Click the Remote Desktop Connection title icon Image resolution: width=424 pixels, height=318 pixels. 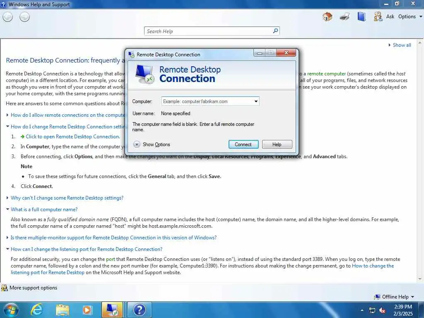pos(131,55)
